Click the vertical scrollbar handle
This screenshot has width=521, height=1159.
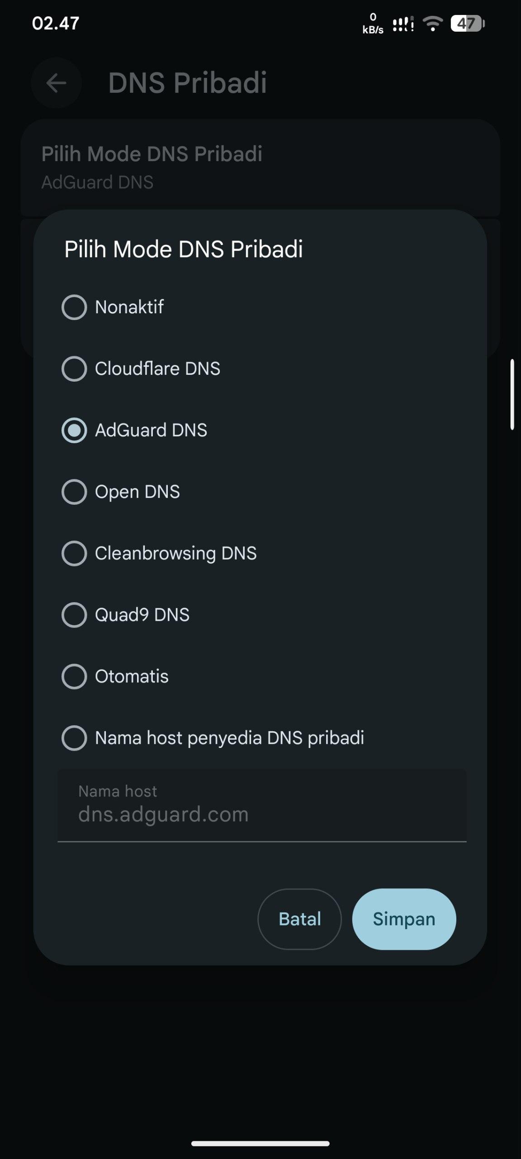coord(512,394)
